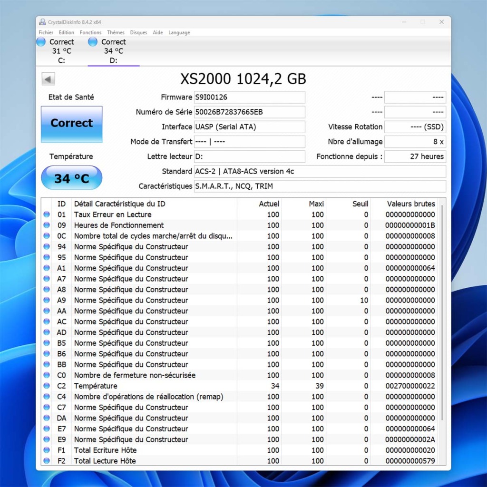Click the Actuel column header
This screenshot has width=487, height=487.
coord(259,204)
